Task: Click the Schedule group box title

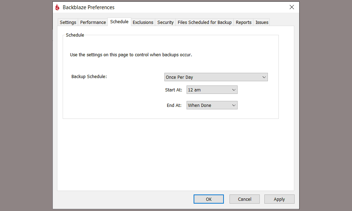Action: tap(75, 35)
